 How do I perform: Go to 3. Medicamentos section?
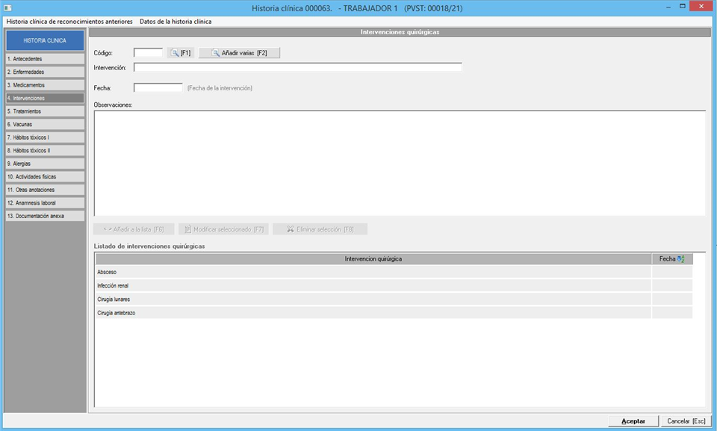[x=45, y=85]
